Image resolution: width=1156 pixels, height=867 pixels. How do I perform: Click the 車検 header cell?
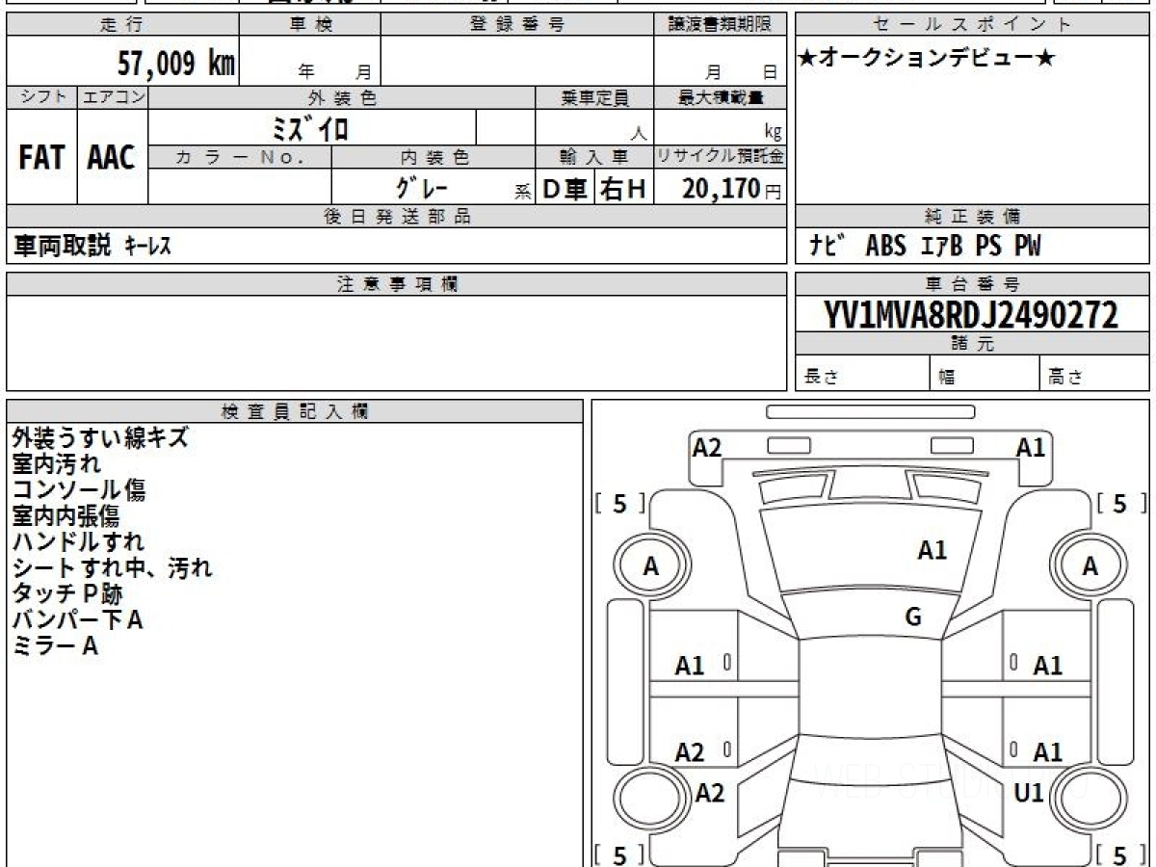pyautogui.click(x=310, y=25)
